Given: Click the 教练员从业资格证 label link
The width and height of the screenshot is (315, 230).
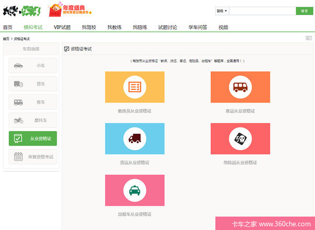Looking at the screenshot, I should coord(134,111).
